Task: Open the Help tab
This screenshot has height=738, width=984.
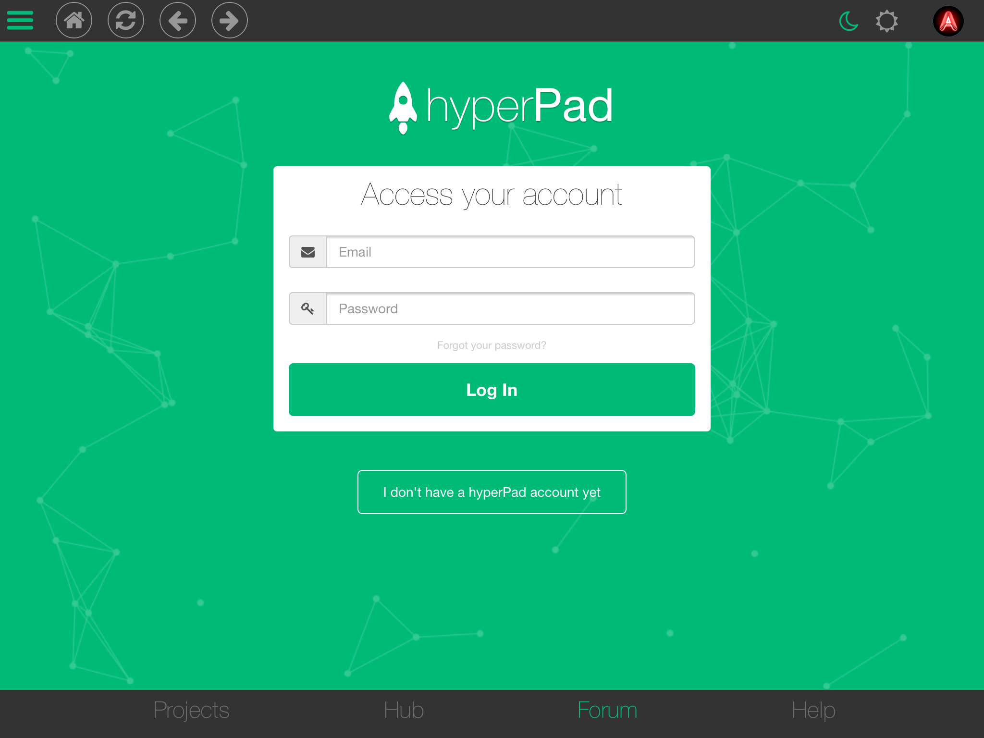Action: tap(813, 711)
